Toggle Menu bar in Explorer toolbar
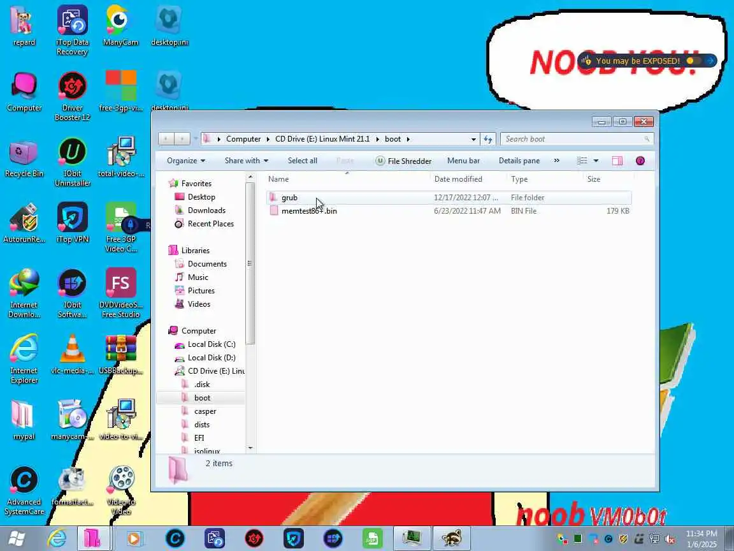 pos(463,161)
